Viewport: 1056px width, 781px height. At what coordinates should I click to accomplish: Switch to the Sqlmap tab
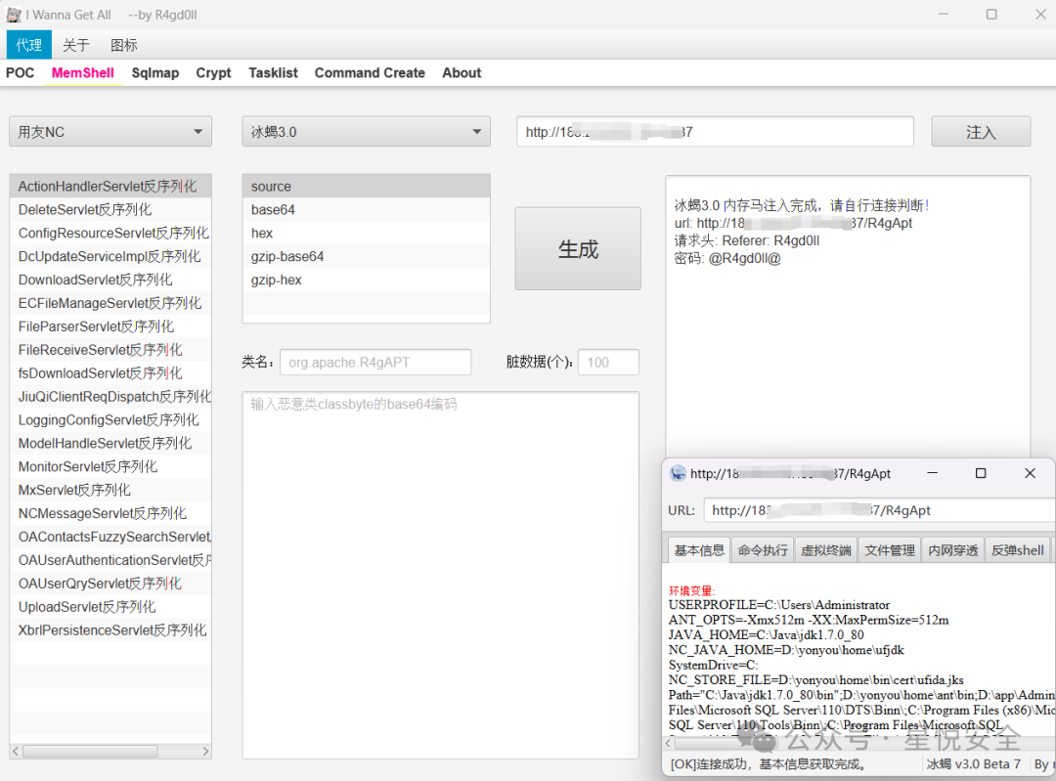[155, 72]
